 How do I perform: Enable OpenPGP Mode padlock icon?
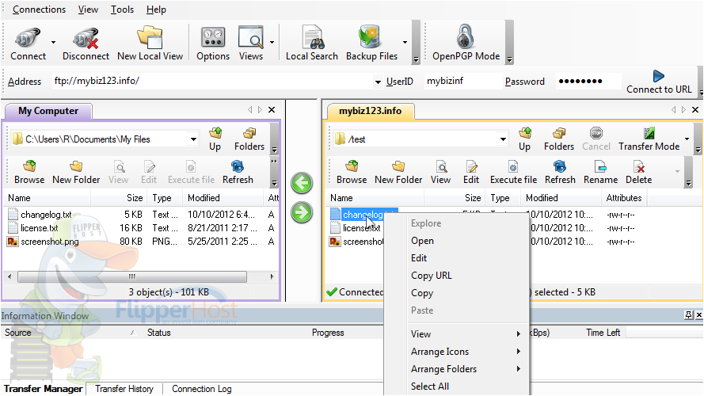[x=466, y=38]
